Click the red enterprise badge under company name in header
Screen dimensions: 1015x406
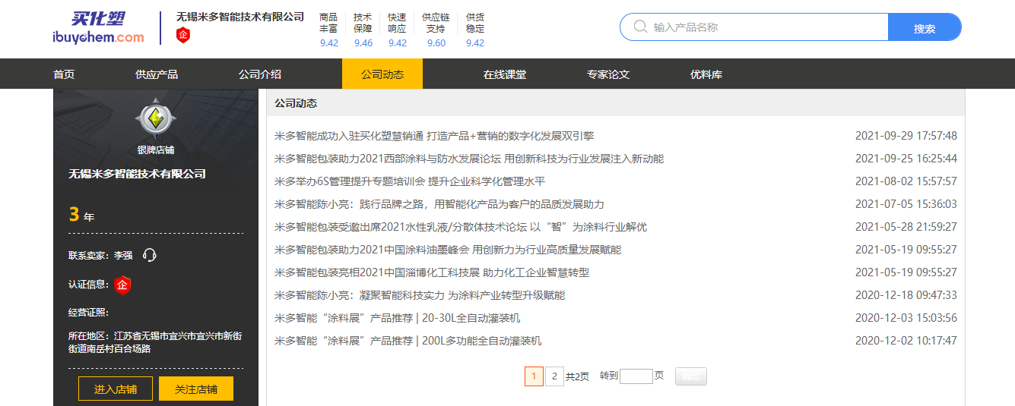[x=183, y=35]
